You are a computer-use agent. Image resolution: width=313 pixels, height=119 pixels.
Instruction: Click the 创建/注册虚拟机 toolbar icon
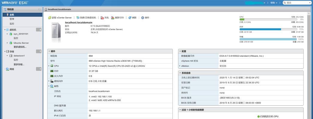tap(78, 18)
